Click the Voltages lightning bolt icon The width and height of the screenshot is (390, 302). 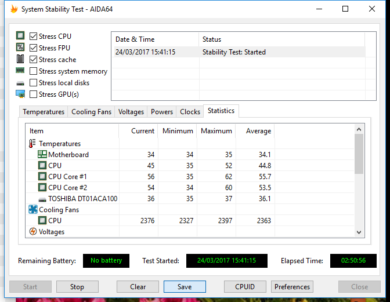tap(33, 231)
